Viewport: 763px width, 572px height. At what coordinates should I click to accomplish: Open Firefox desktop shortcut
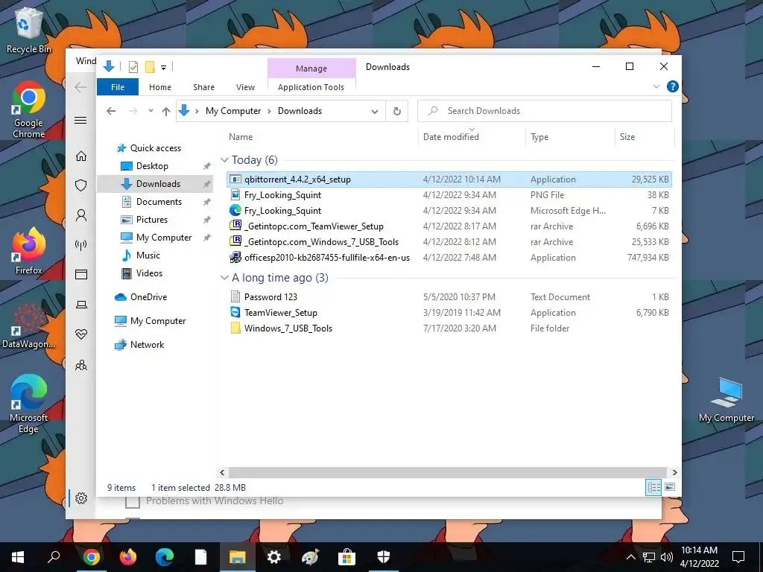coord(28,252)
